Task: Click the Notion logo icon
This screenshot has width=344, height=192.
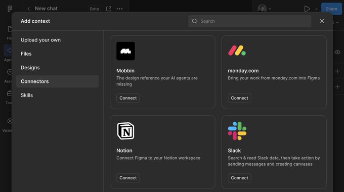Action: coord(125,131)
